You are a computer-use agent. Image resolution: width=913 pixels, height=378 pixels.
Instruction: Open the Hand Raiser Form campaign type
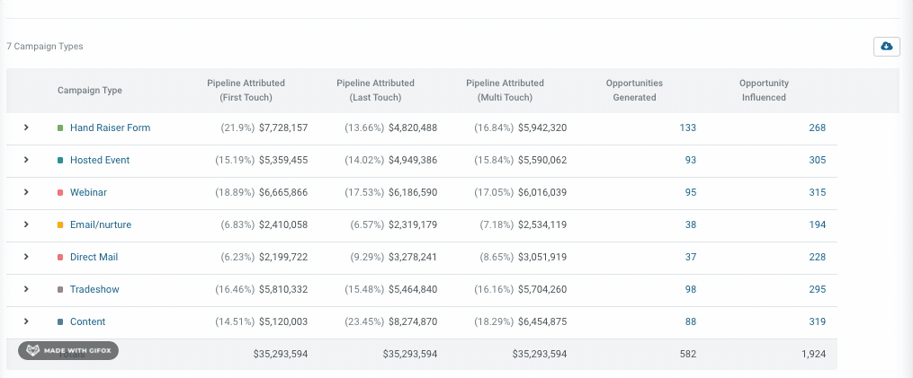(x=110, y=127)
